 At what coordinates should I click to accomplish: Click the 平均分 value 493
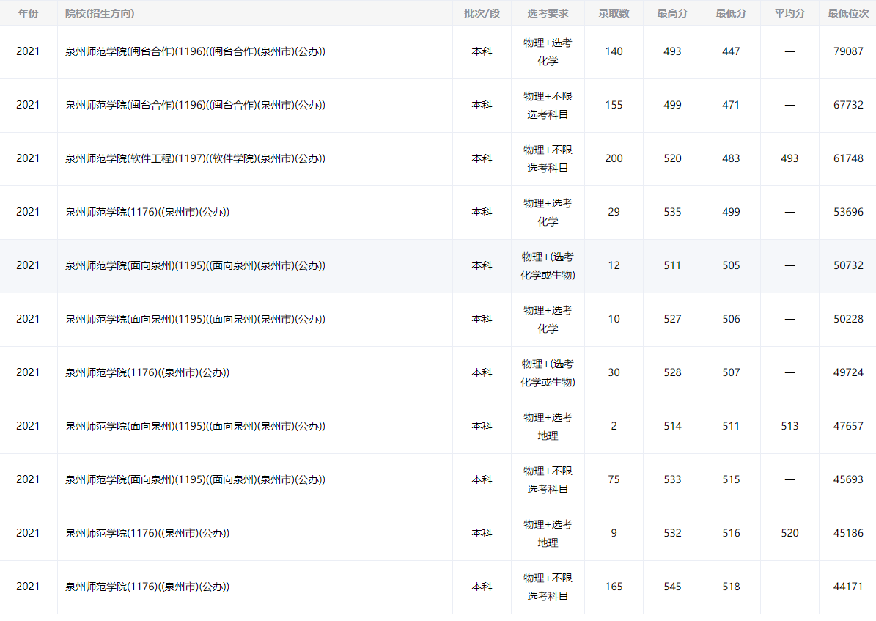pyautogui.click(x=789, y=159)
